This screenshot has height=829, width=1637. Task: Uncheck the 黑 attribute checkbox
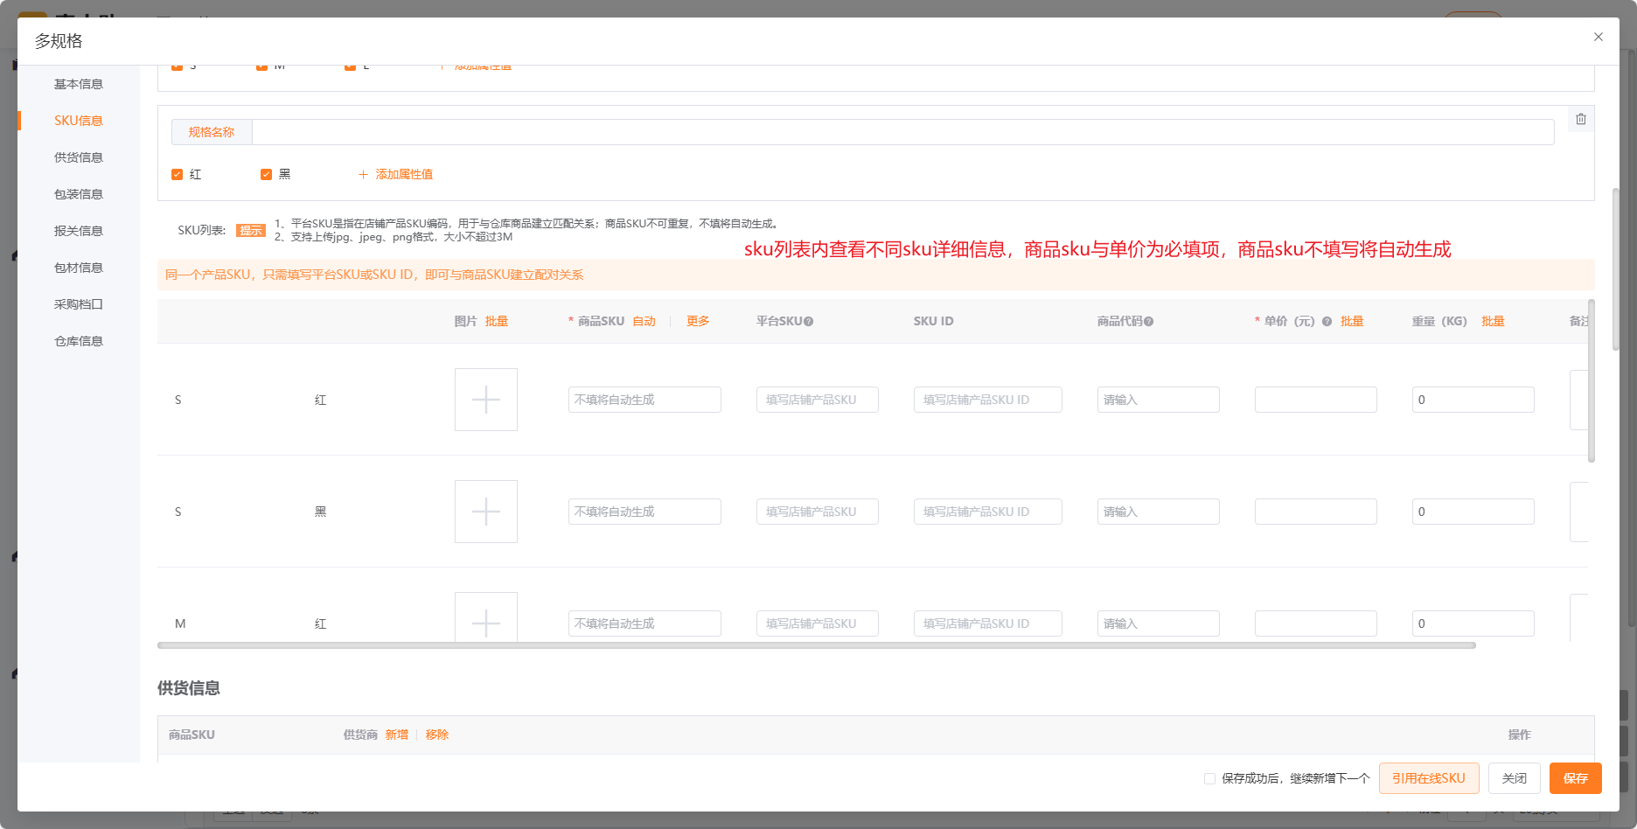[267, 175]
